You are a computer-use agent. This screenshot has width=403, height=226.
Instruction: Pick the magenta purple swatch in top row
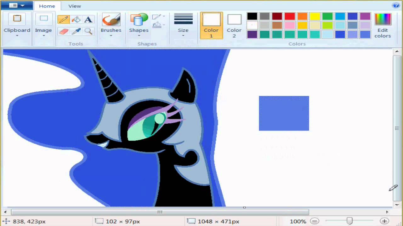coord(365,16)
